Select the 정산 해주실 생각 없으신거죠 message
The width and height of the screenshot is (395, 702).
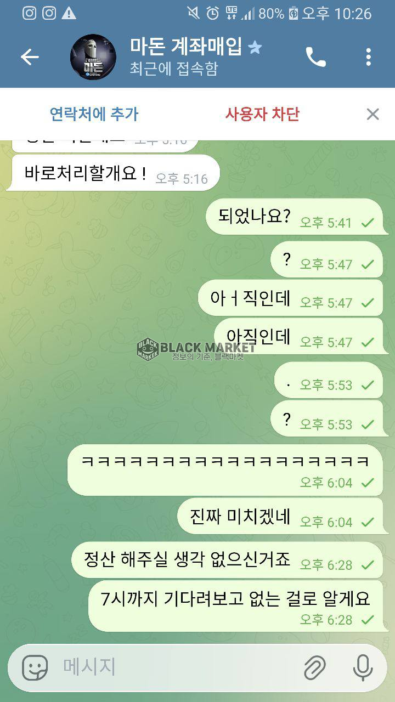click(227, 560)
